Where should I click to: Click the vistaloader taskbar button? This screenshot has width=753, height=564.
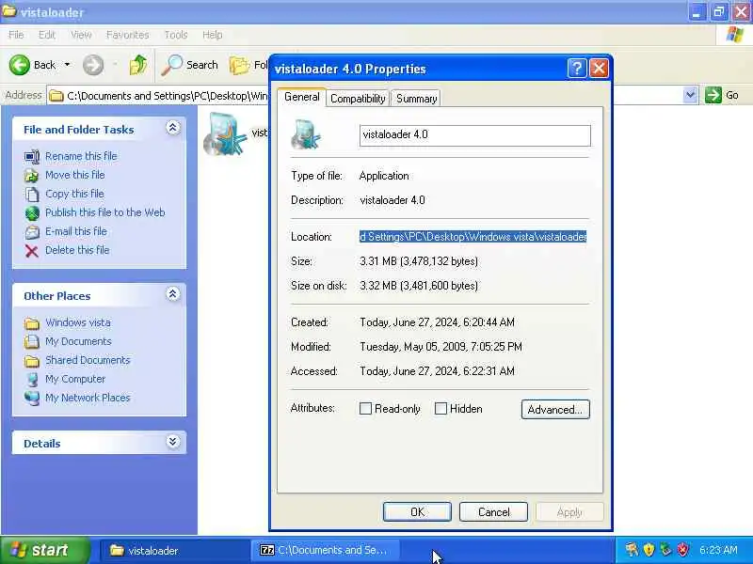coord(175,550)
